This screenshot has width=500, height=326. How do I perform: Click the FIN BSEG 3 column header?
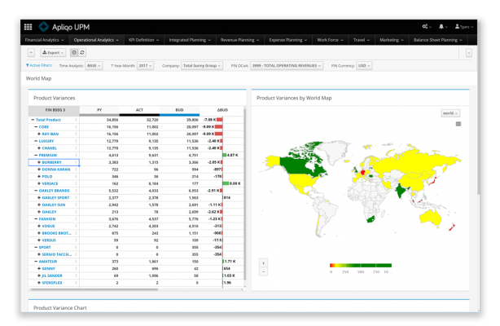click(54, 110)
